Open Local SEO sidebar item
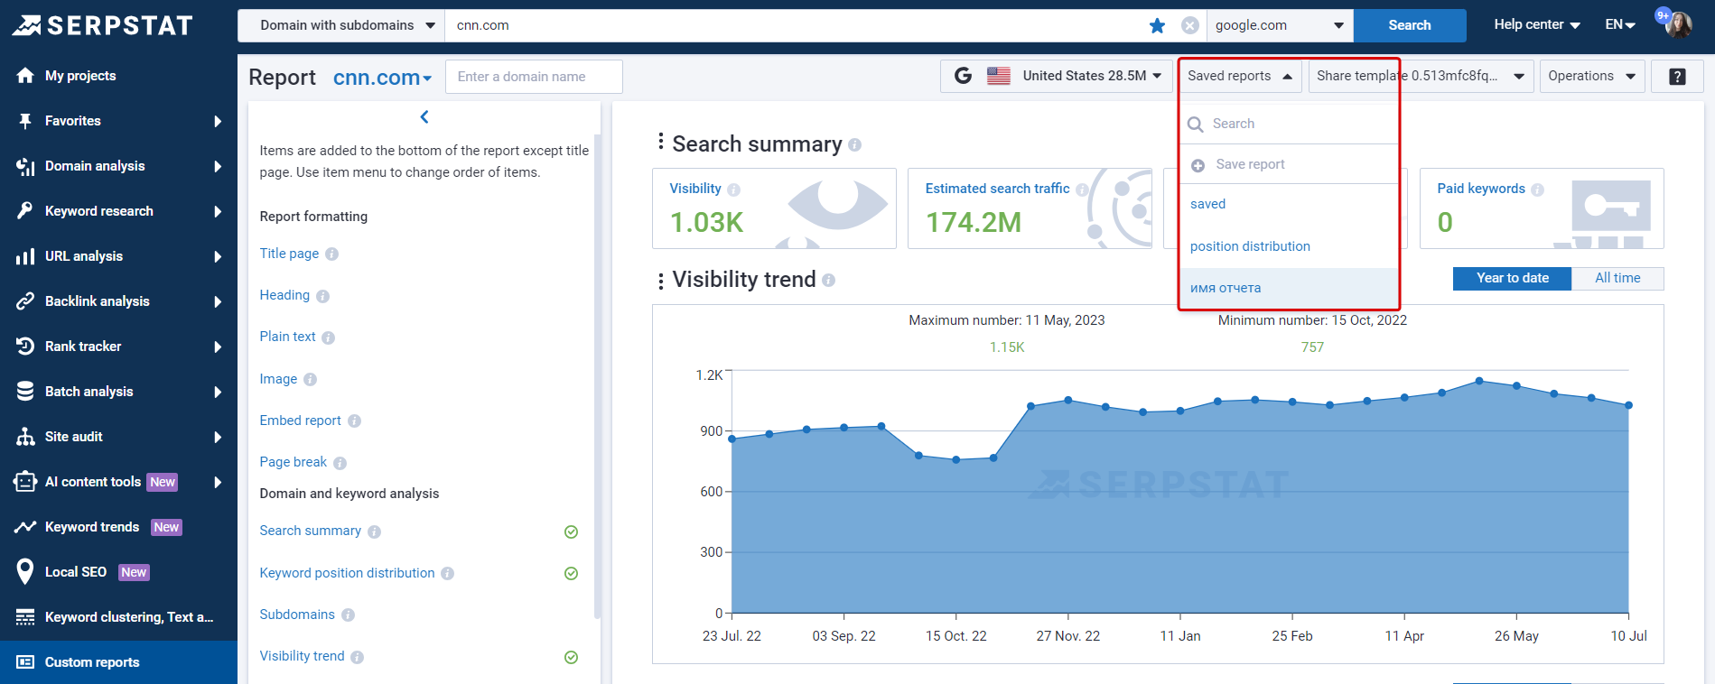This screenshot has height=684, width=1715. pyautogui.click(x=118, y=572)
